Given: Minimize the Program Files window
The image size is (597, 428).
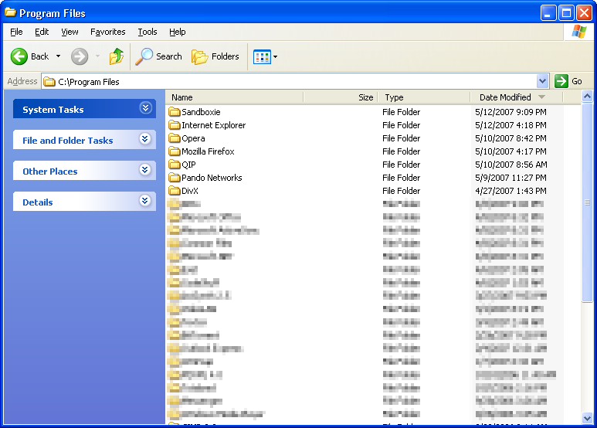Looking at the screenshot, I should click(x=548, y=13).
